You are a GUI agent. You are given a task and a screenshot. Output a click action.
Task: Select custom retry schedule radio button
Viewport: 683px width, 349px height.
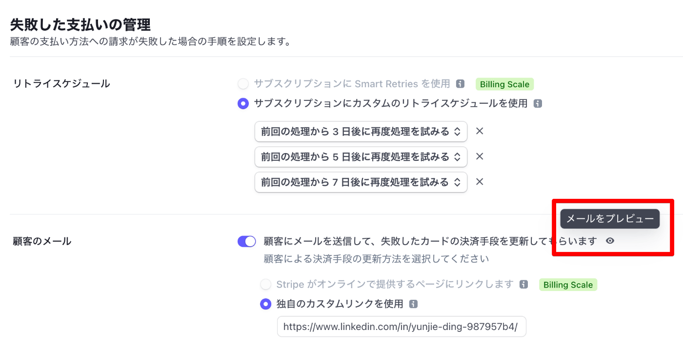pyautogui.click(x=243, y=103)
